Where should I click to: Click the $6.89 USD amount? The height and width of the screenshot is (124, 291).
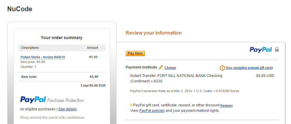pos(265,75)
